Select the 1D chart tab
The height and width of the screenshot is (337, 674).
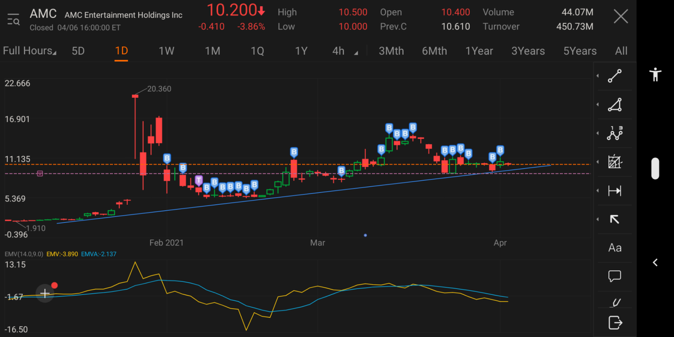121,51
